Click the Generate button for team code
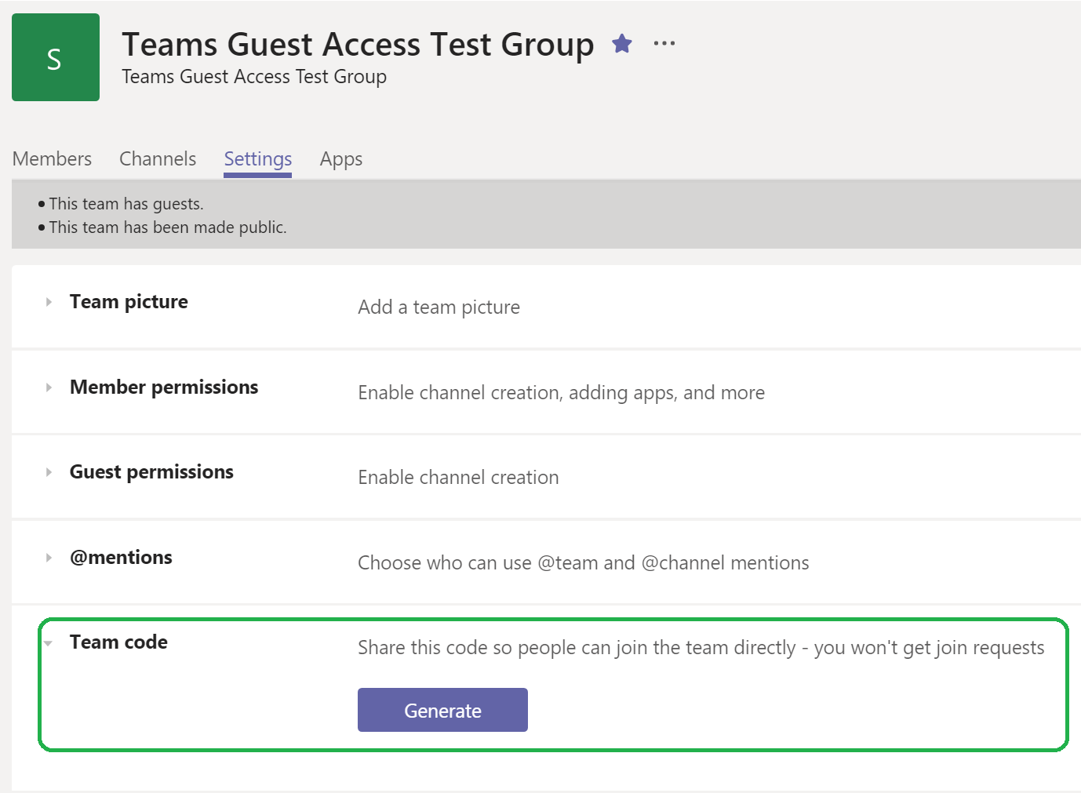The height and width of the screenshot is (793, 1081). (442, 710)
